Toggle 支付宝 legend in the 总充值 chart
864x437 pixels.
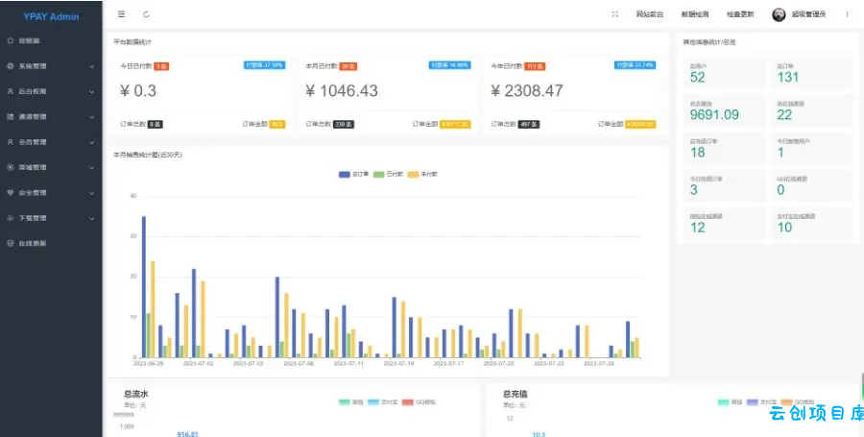pyautogui.click(x=761, y=402)
